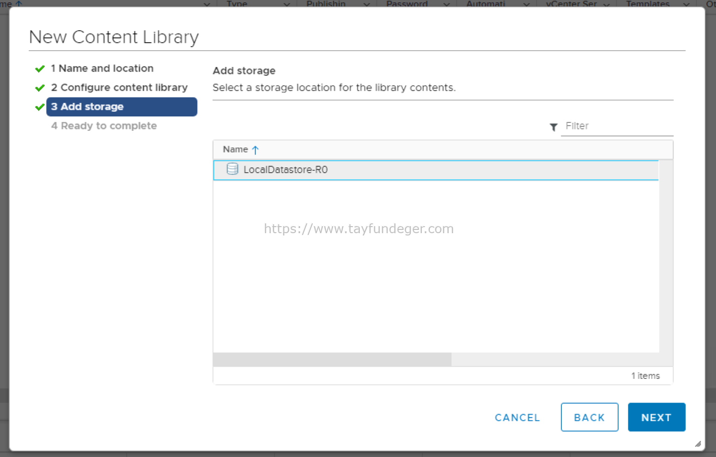Click the Name column header
Viewport: 716px width, 457px height.
[x=235, y=149]
